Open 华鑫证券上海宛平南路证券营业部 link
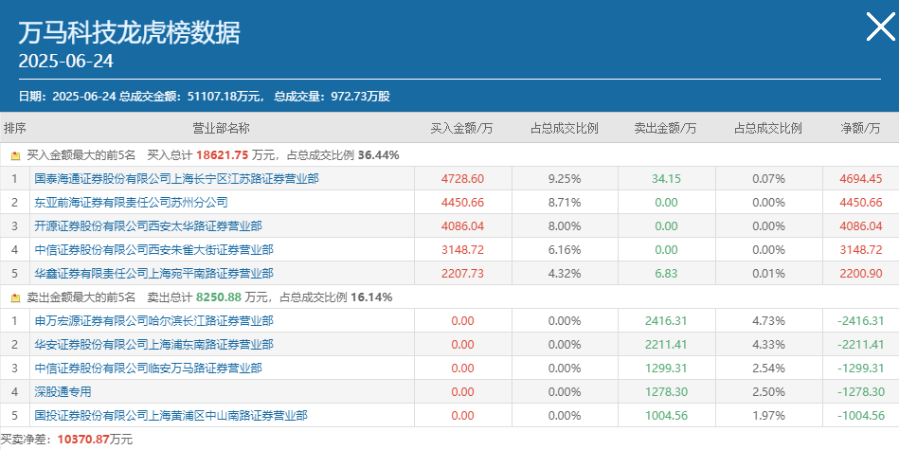This screenshot has width=899, height=450. pyautogui.click(x=153, y=274)
